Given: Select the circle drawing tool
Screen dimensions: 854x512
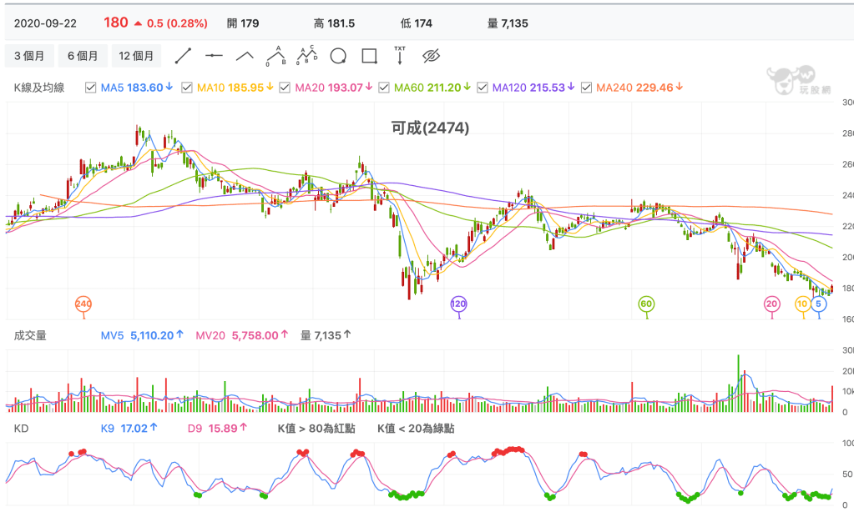Looking at the screenshot, I should [x=338, y=56].
